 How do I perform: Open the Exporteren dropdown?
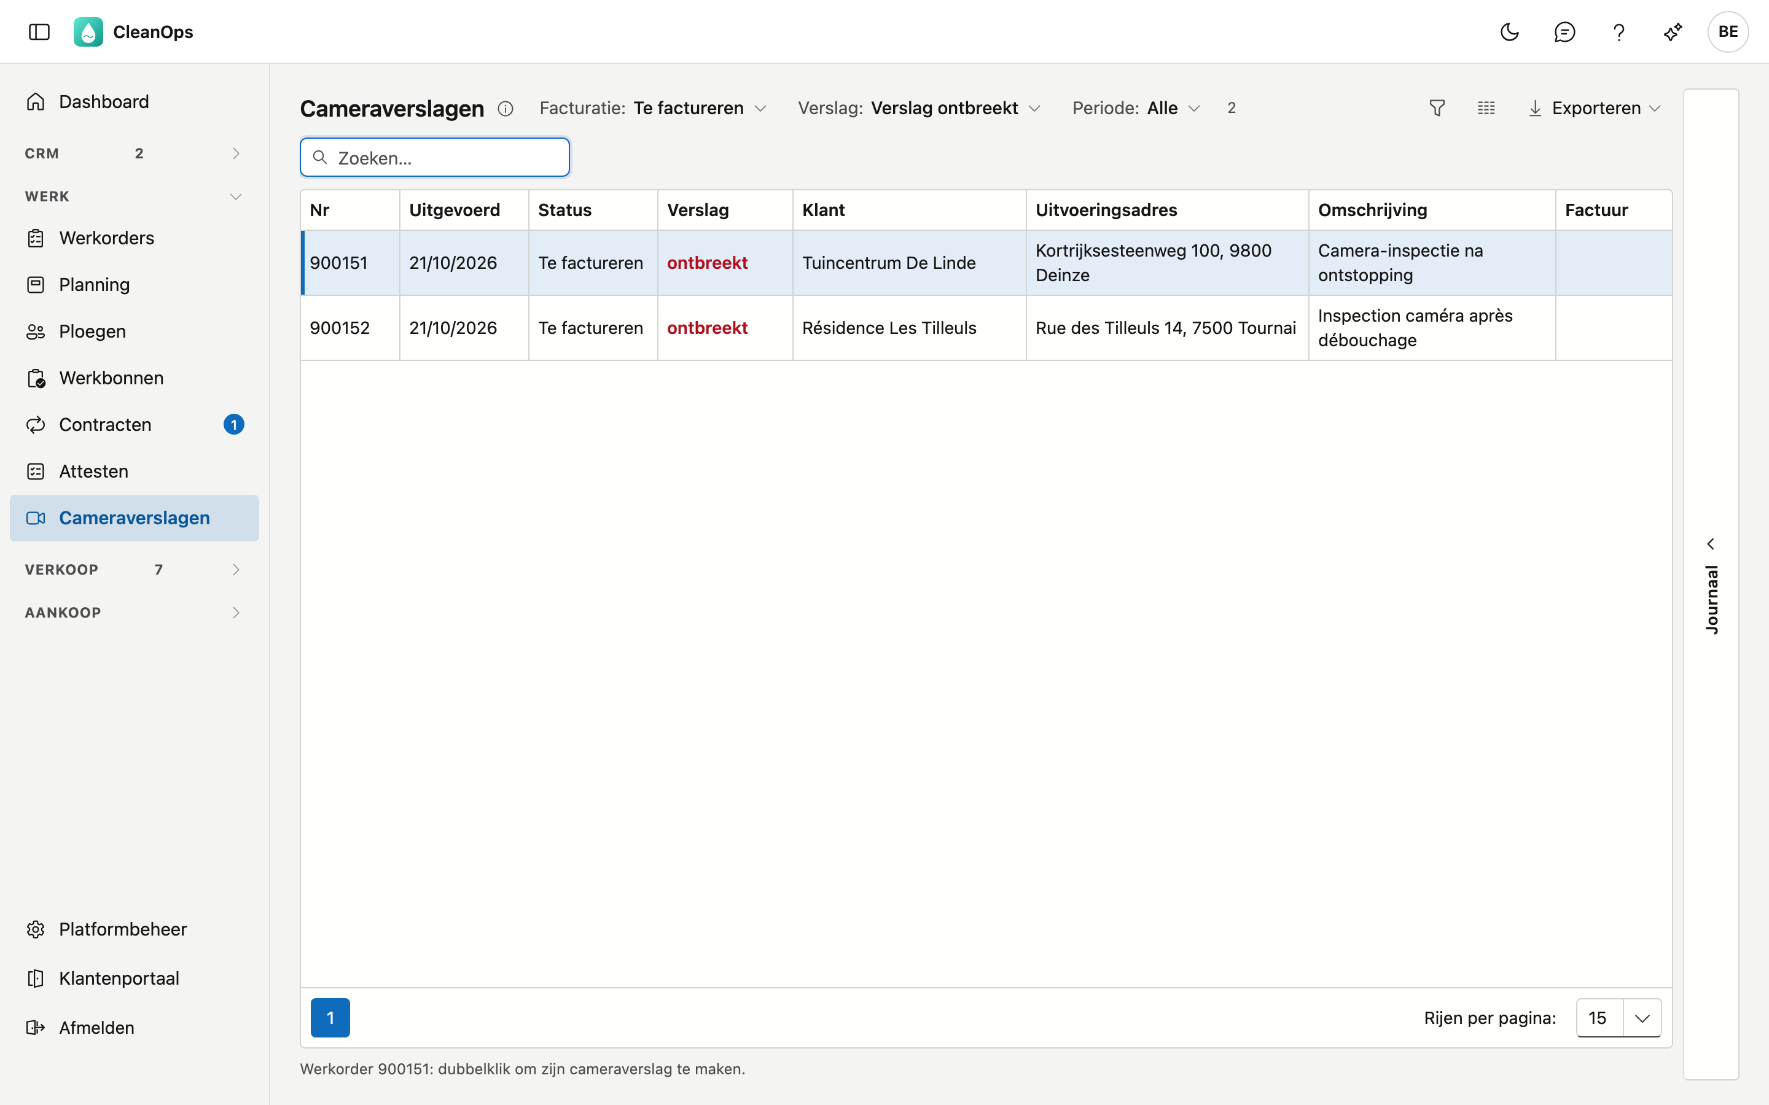(1595, 108)
